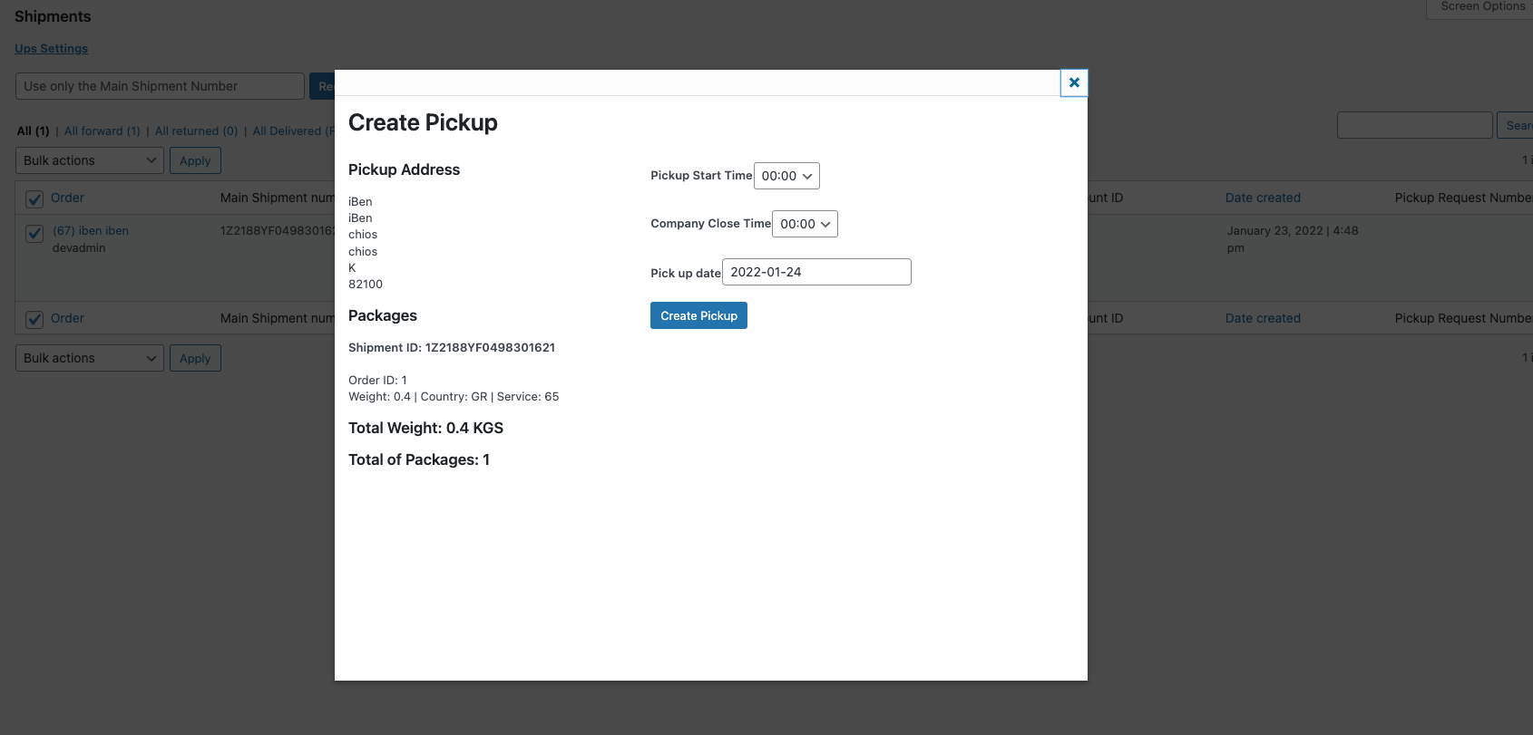Uncheck the (67) iben iben row checkbox
This screenshot has width=1533, height=735.
[x=34, y=233]
